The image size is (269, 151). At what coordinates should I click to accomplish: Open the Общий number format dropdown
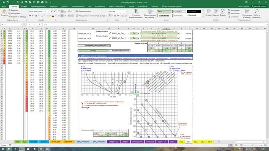tap(126, 11)
